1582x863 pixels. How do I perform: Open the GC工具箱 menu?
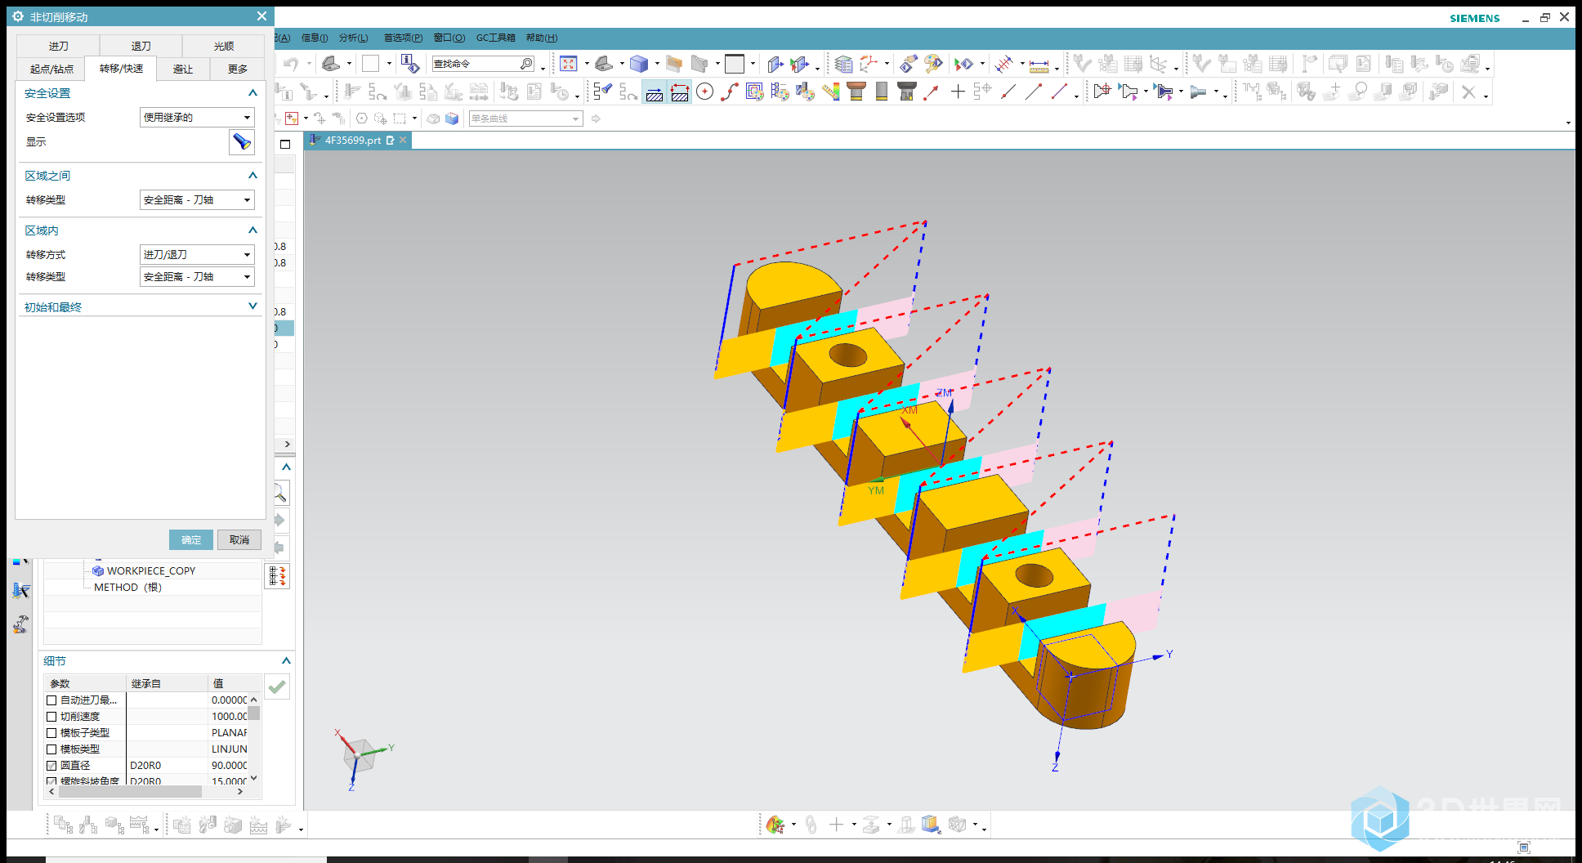tap(496, 38)
